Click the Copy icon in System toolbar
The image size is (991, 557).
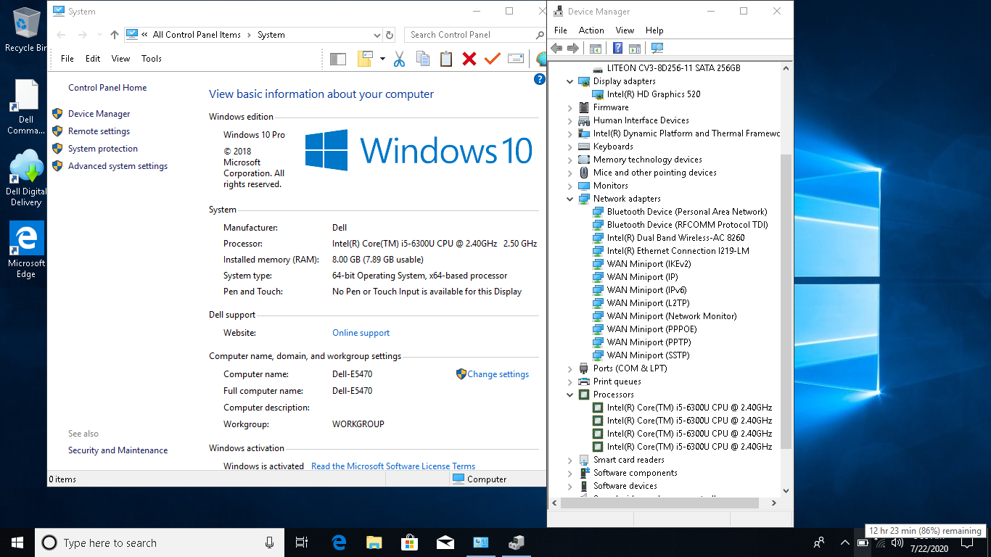423,59
